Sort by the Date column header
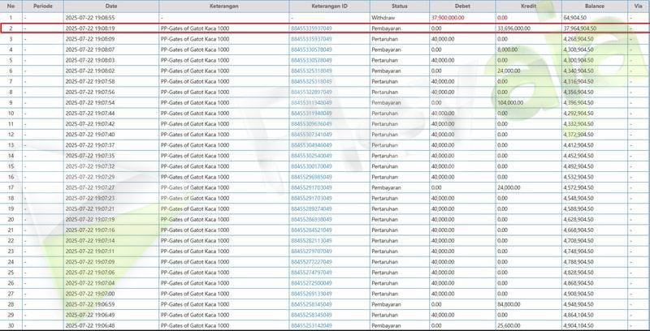The width and height of the screenshot is (650, 331). tap(112, 6)
